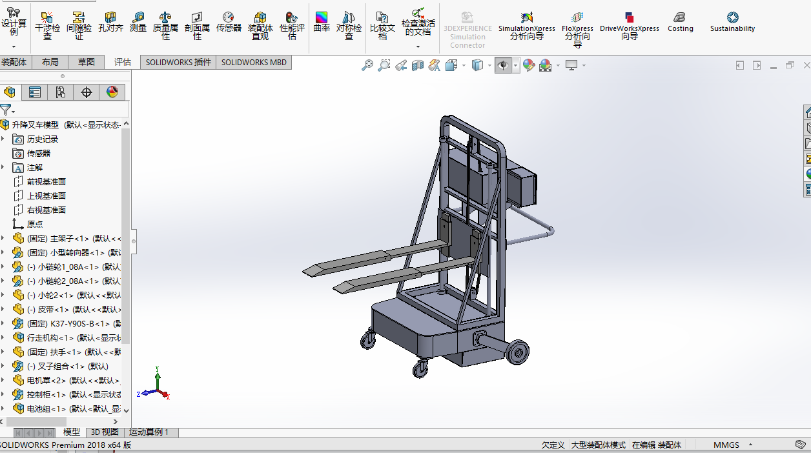Collapse the feature tree panel handle
Viewport: 811px width, 453px height.
pyautogui.click(x=134, y=241)
